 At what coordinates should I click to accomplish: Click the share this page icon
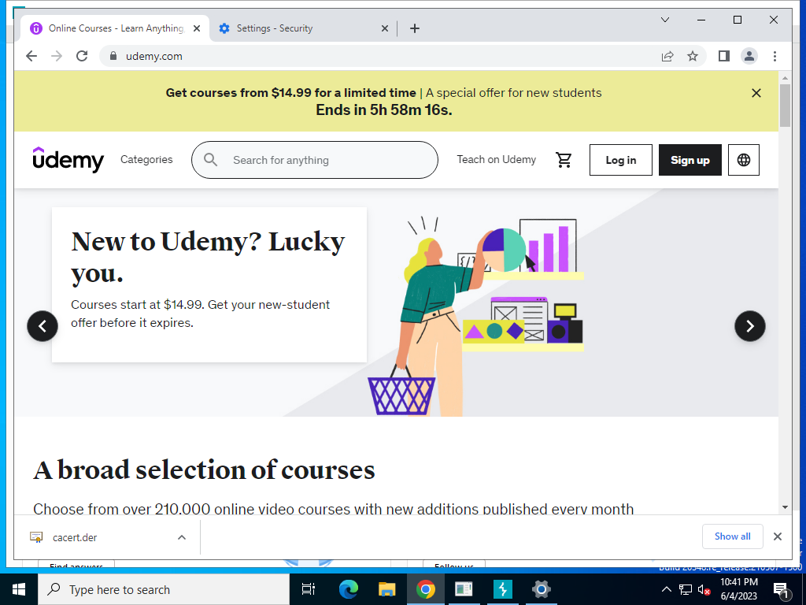click(x=667, y=56)
